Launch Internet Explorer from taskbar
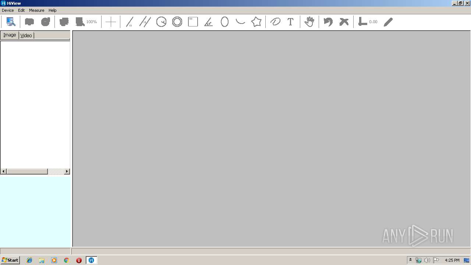This screenshot has width=471, height=265. tap(29, 260)
